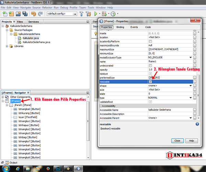206x172 pixels.
Task: Click the Redo toolbar icon
Action: 40,14
